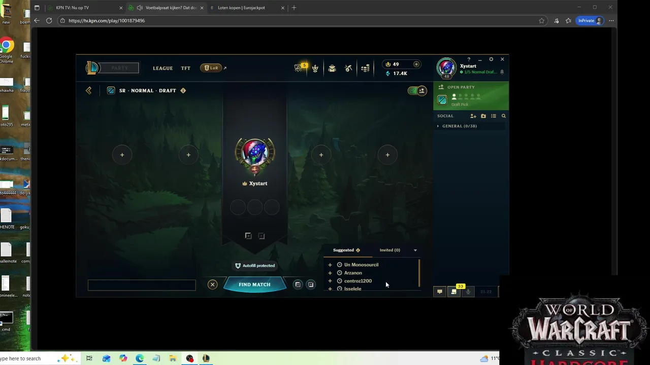Open Copilot from the taskbar
The width and height of the screenshot is (650, 365).
[x=123, y=358]
